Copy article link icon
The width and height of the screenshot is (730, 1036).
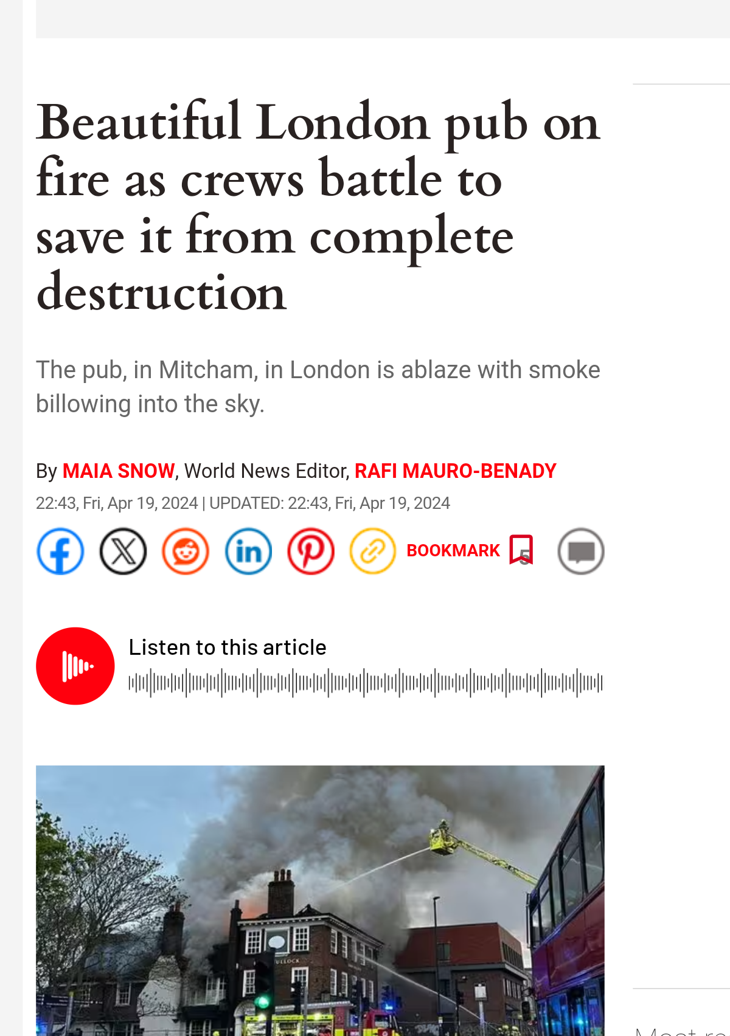point(373,551)
